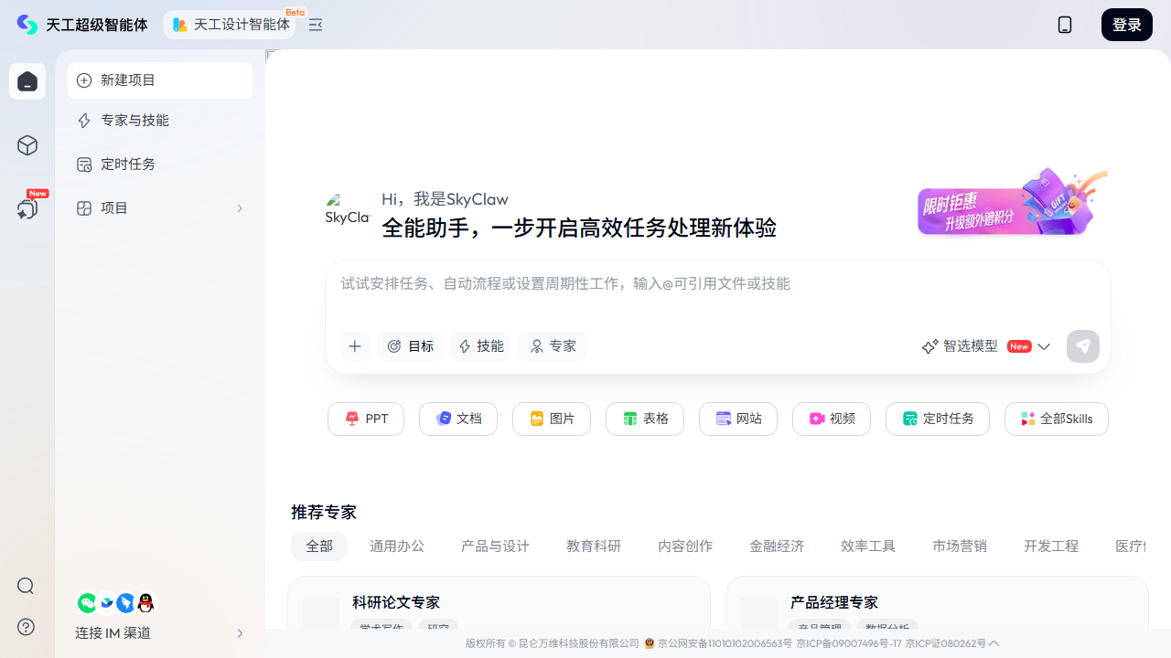Click the send paper-plane button

pyautogui.click(x=1083, y=346)
